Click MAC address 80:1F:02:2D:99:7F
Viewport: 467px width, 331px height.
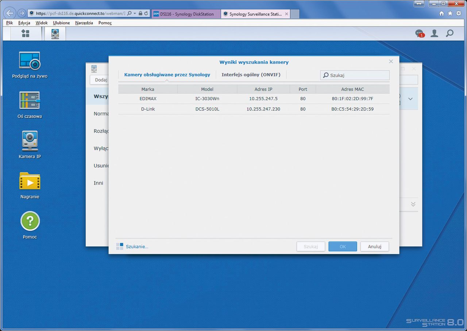click(352, 98)
